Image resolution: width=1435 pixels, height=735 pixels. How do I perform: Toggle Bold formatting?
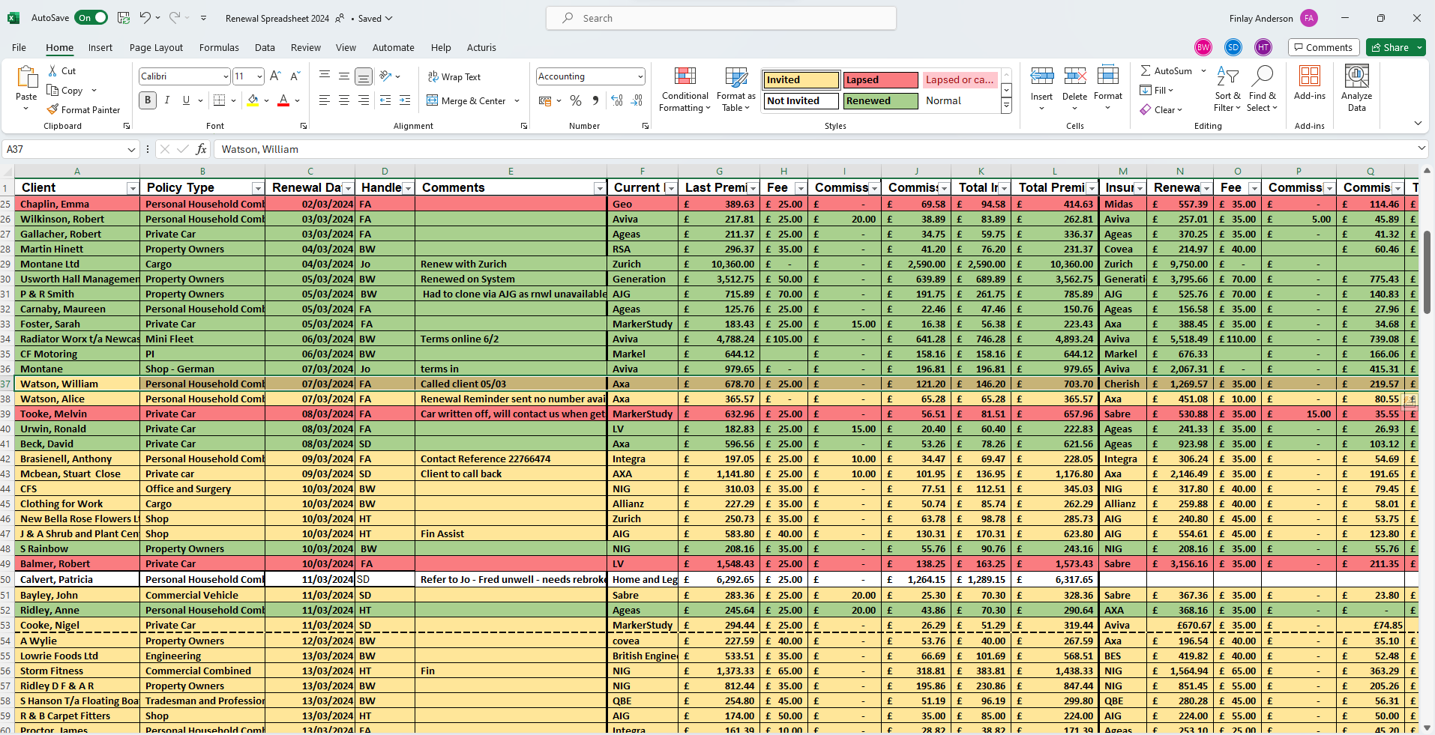pos(148,100)
